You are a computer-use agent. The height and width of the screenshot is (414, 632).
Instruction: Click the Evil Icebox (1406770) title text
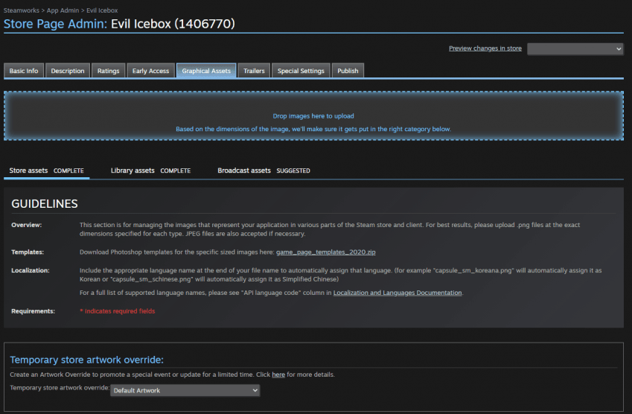(173, 24)
